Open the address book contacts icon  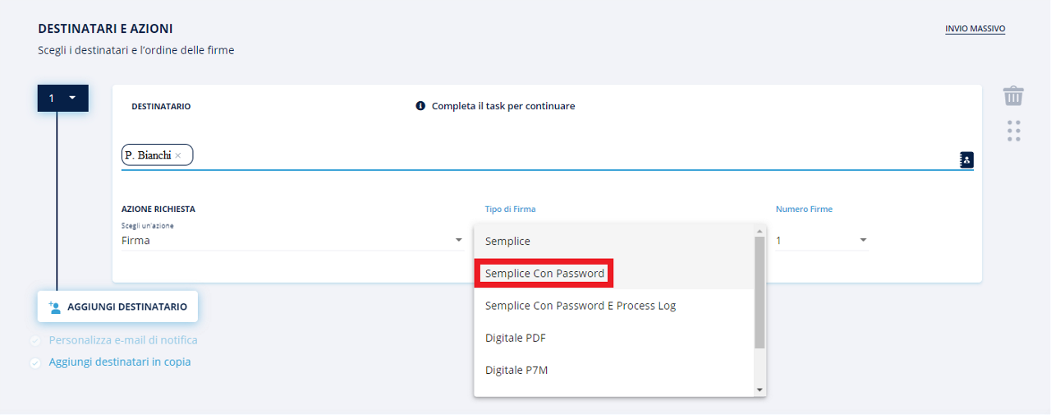(966, 159)
